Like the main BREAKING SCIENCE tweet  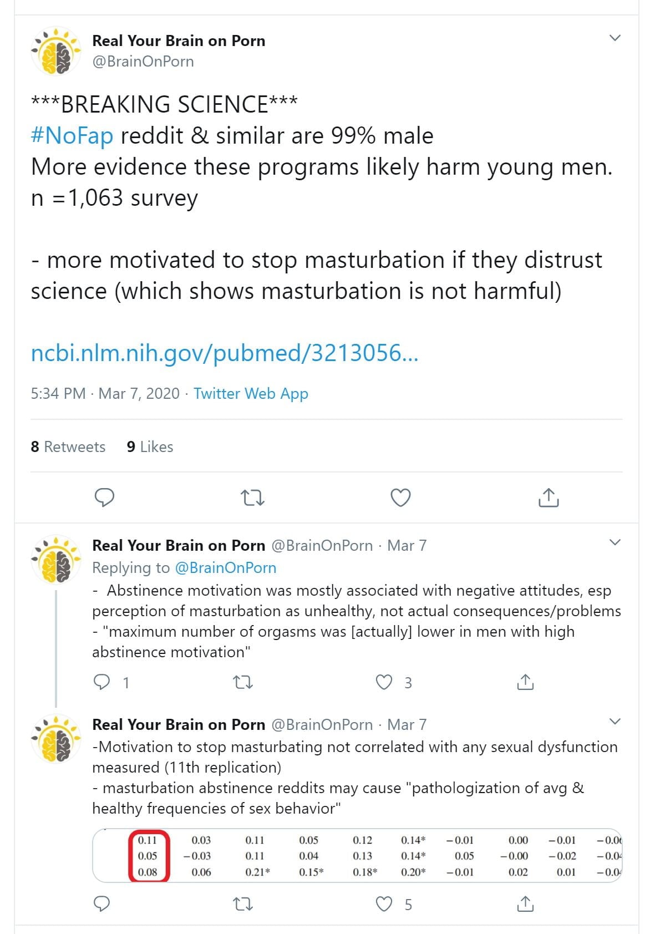pyautogui.click(x=400, y=498)
